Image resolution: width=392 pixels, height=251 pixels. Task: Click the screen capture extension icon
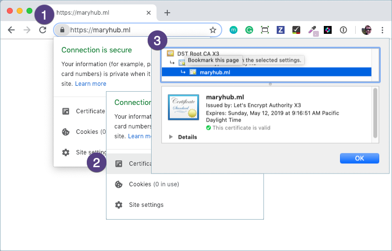pyautogui.click(x=265, y=30)
